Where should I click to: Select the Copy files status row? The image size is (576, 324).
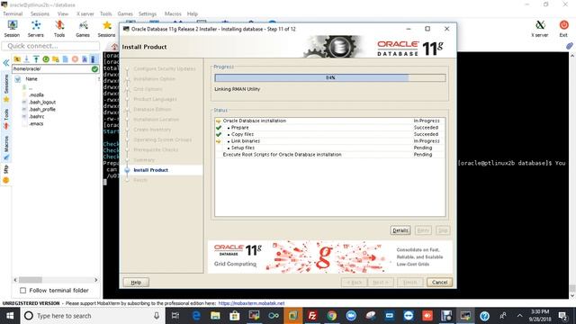pyautogui.click(x=329, y=134)
